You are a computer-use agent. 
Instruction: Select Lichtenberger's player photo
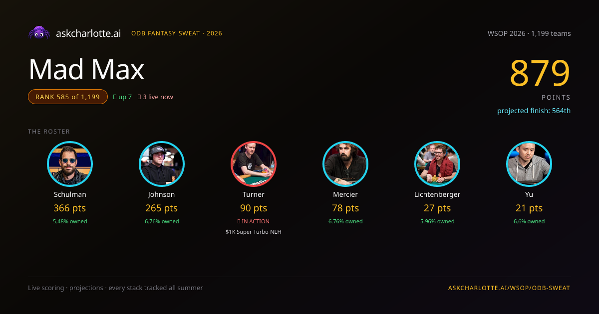pos(437,164)
